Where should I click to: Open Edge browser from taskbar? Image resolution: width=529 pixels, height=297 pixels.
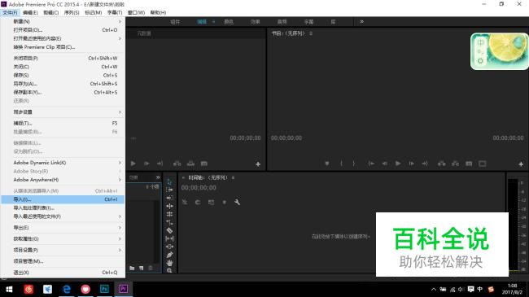point(67,289)
